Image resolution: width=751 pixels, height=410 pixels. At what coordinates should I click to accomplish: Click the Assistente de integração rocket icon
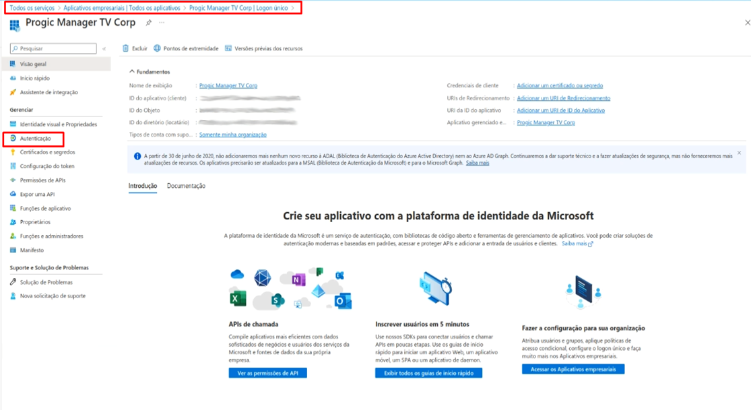tap(13, 92)
